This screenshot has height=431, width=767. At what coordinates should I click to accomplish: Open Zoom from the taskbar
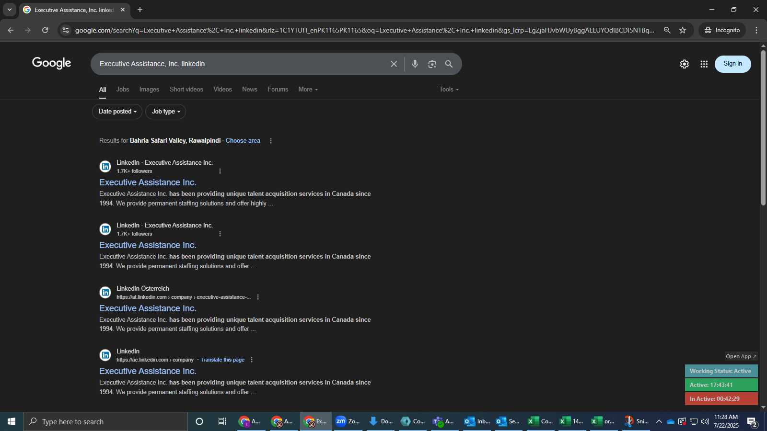click(348, 421)
